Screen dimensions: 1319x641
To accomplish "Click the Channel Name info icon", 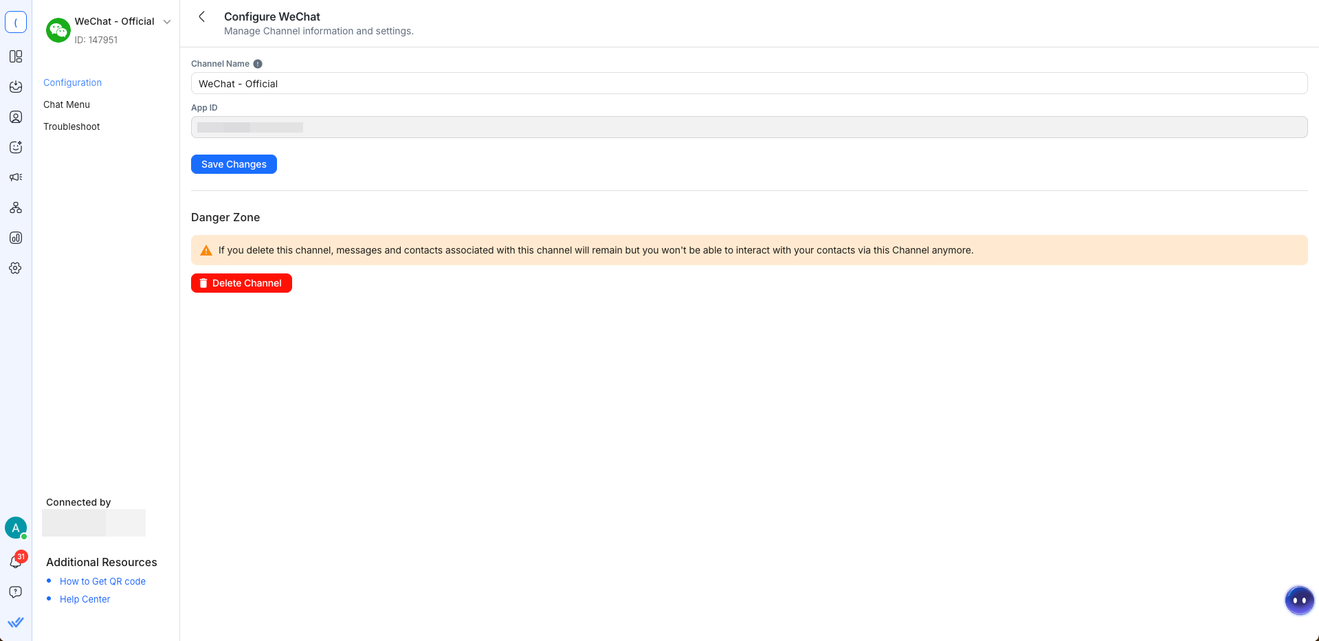I will (258, 64).
